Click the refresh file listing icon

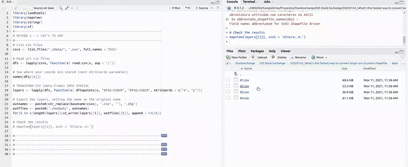tap(402, 57)
